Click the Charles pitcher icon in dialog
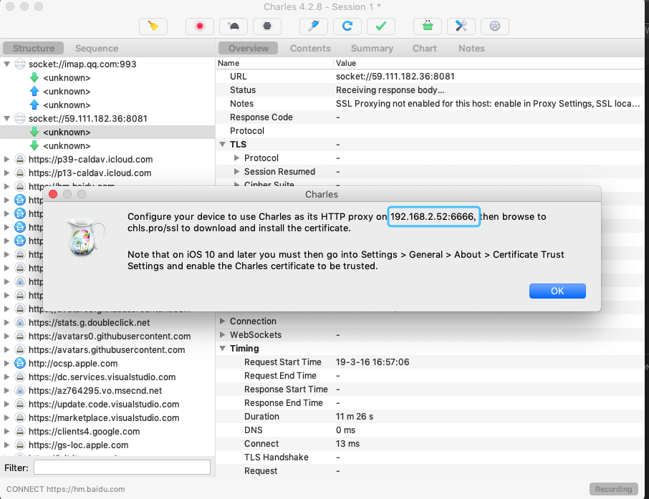The height and width of the screenshot is (499, 649). click(x=85, y=238)
